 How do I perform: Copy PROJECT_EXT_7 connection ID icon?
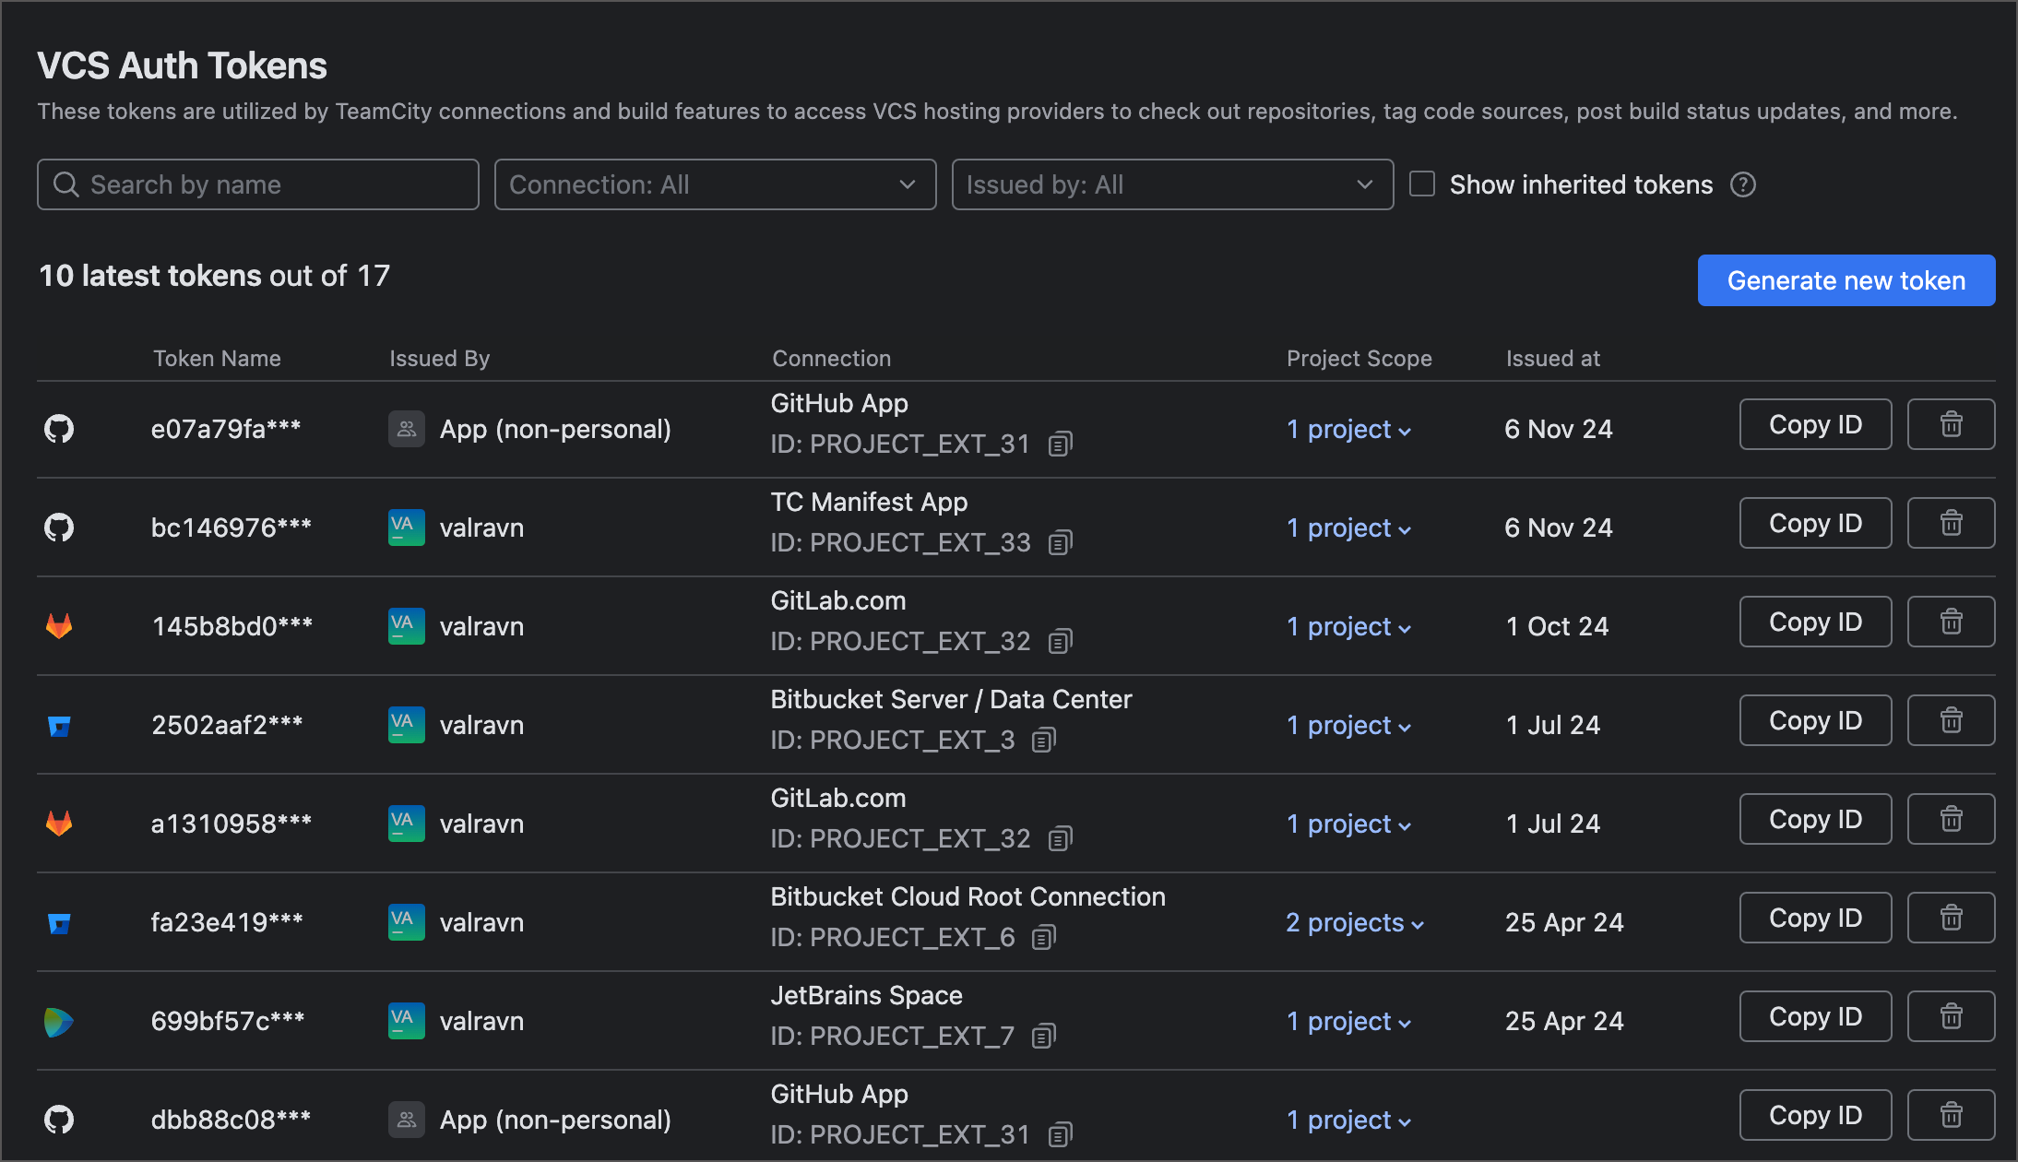(1043, 1037)
